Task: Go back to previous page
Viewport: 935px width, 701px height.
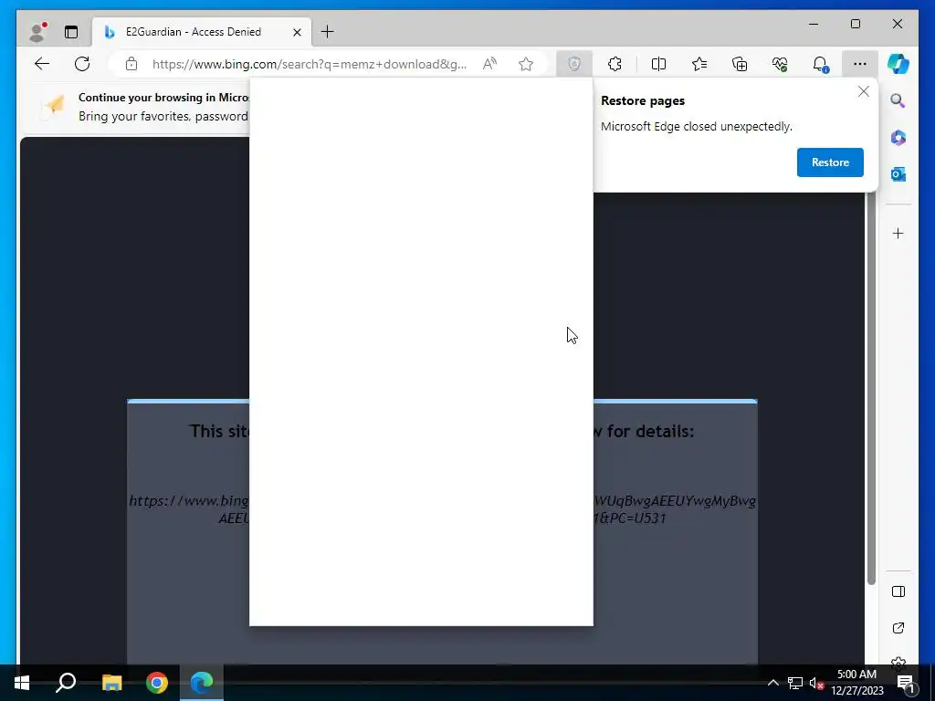Action: pyautogui.click(x=42, y=64)
